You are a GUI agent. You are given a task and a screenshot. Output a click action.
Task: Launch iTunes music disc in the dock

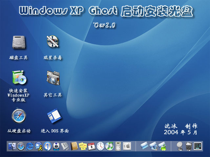click(109, 146)
